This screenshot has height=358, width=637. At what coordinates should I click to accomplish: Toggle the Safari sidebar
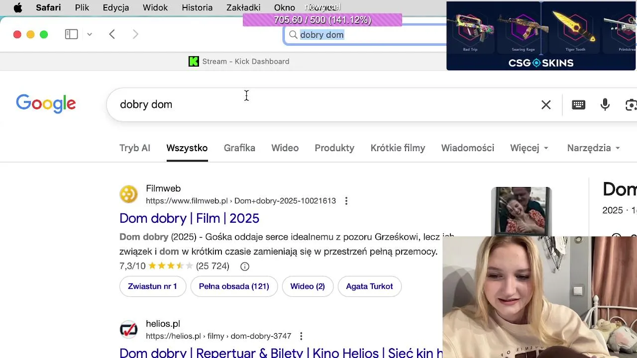click(71, 34)
